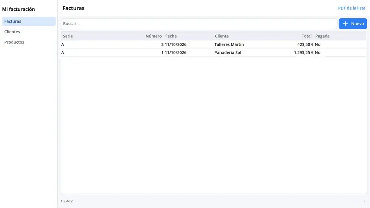Open the Panadería Sol invoice row
Viewport: 370px width, 208px height.
pyautogui.click(x=213, y=53)
